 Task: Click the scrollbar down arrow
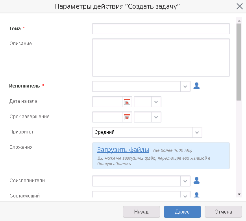[239, 194]
